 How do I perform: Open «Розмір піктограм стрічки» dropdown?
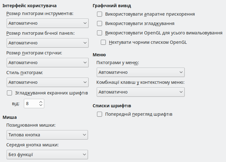tap(47, 63)
